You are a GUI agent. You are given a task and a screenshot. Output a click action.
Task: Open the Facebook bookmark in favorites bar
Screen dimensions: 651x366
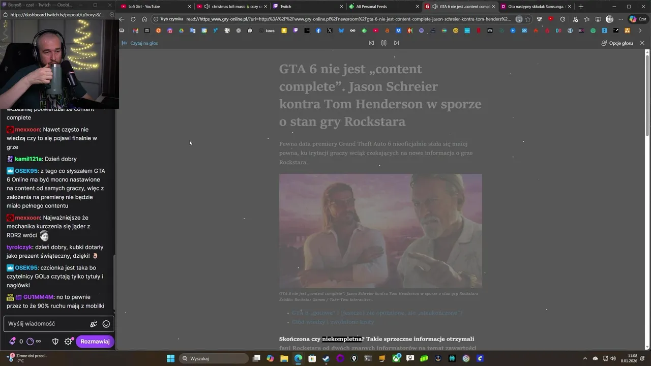[x=318, y=30]
